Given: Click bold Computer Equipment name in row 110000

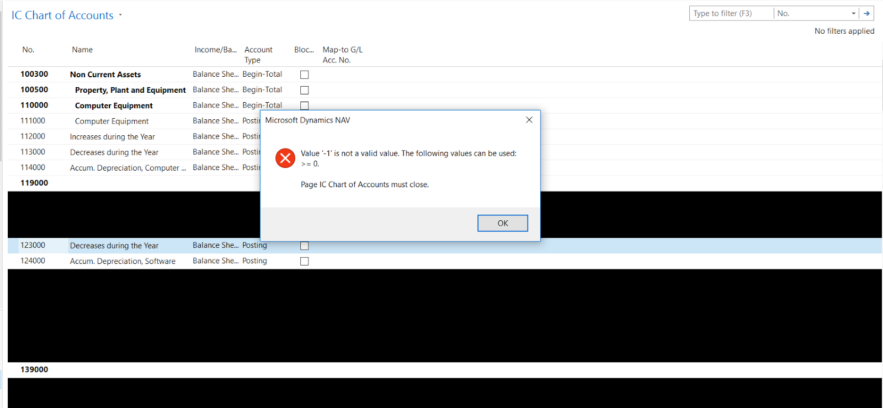Looking at the screenshot, I should [x=114, y=105].
